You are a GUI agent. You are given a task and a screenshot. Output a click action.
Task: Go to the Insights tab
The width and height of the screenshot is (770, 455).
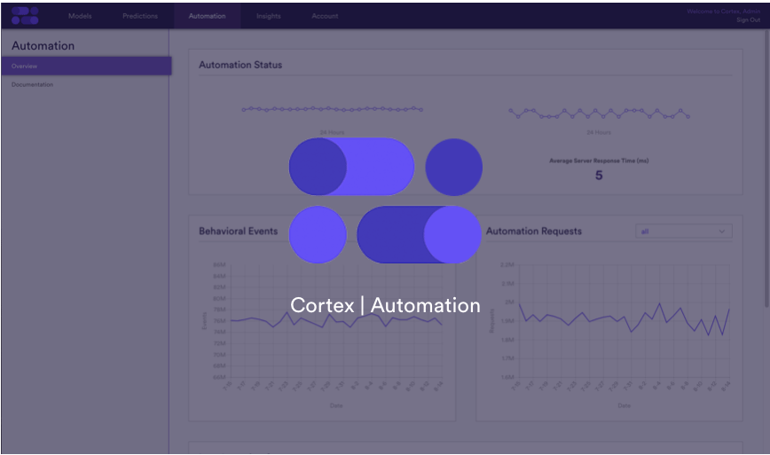tap(269, 16)
